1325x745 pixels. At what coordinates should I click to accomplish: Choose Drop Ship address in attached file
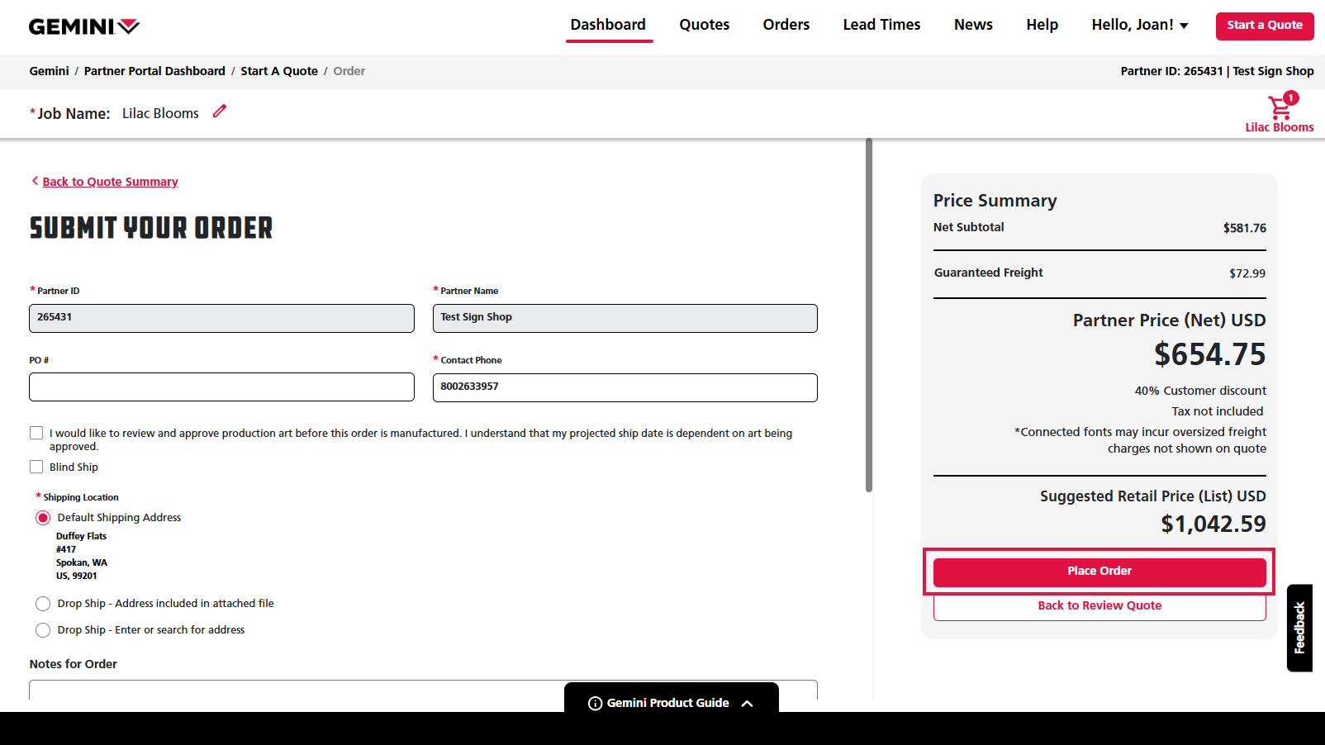[43, 604]
